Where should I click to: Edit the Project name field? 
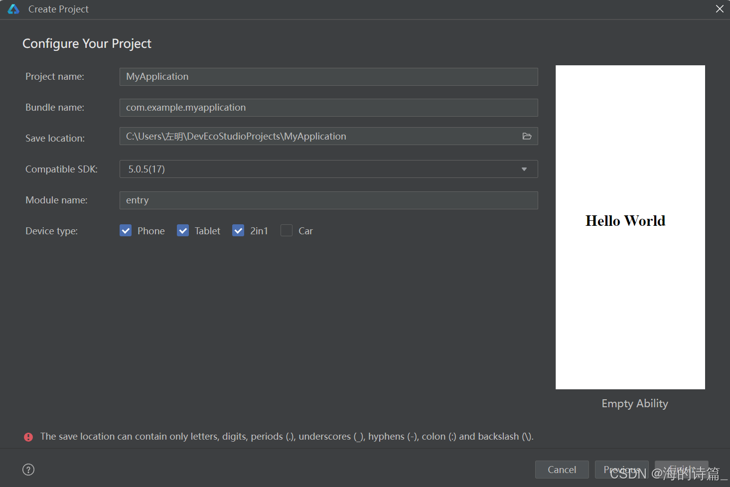[x=329, y=77]
